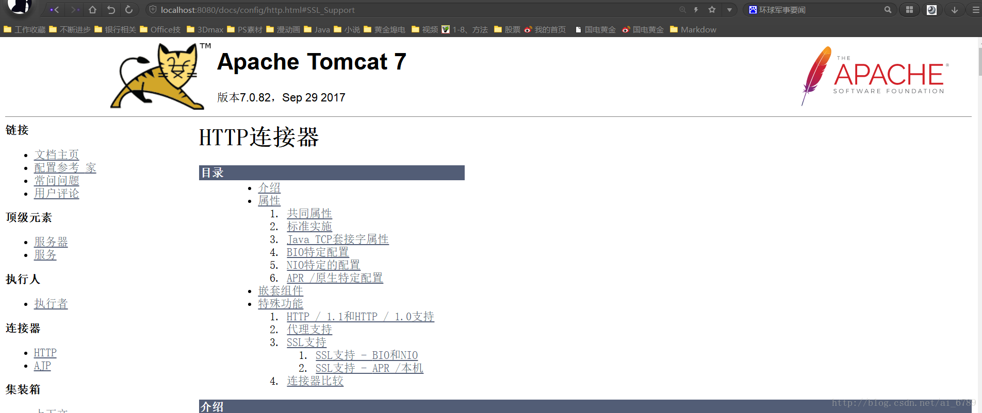Open the 国电黄金 Weibo-icon bookmark
982x413 pixels.
(643, 30)
